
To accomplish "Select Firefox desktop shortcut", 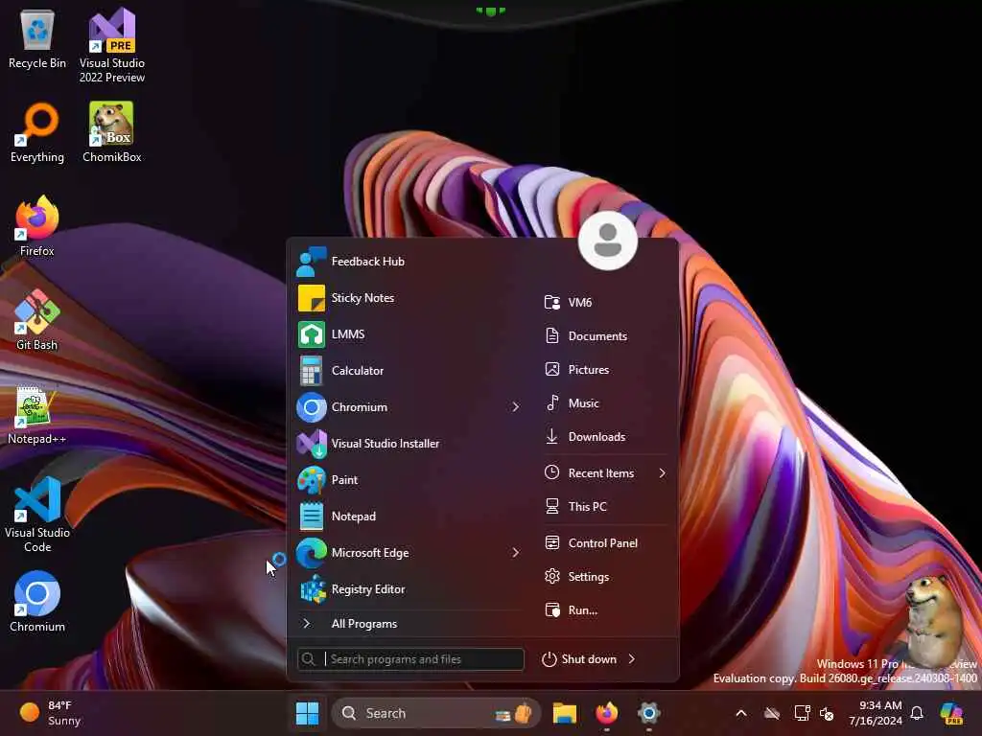I will click(x=37, y=226).
